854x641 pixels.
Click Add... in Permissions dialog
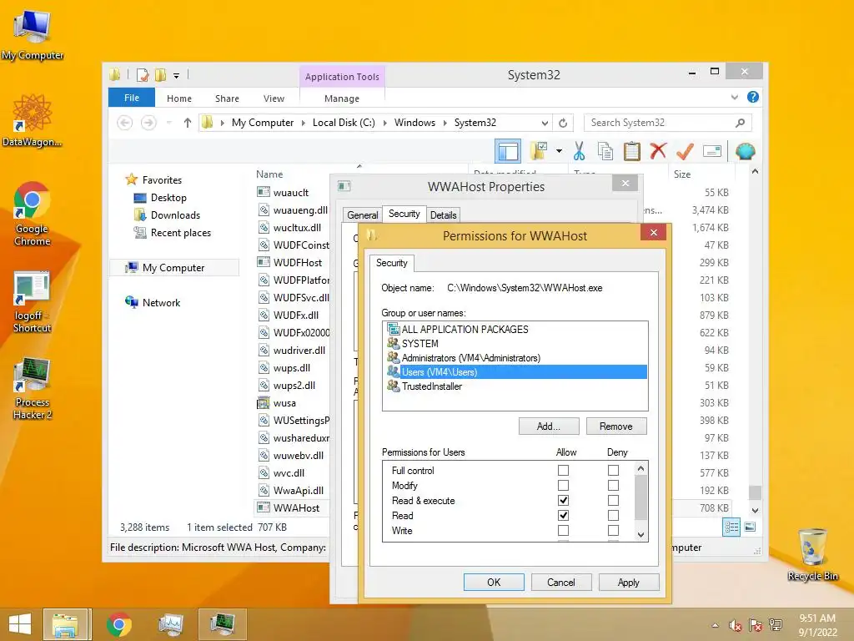(549, 426)
